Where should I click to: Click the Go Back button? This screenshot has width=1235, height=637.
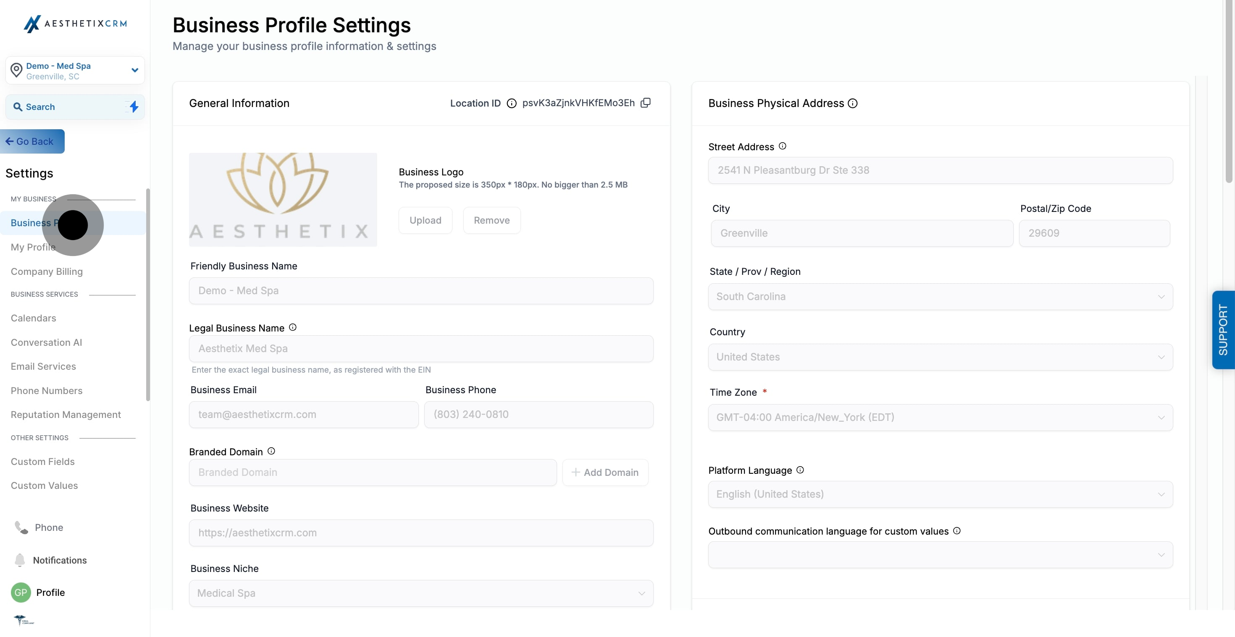pos(32,141)
